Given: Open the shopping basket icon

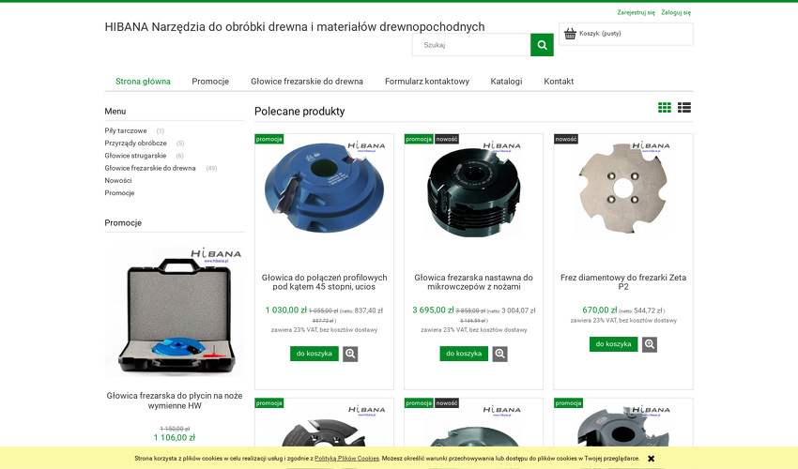Looking at the screenshot, I should coord(570,34).
